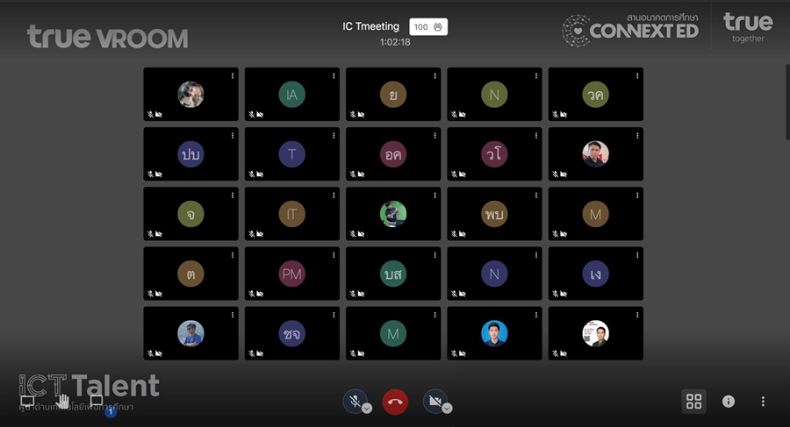The image size is (790, 427).
Task: Click the True VROOM logo
Action: 107,37
